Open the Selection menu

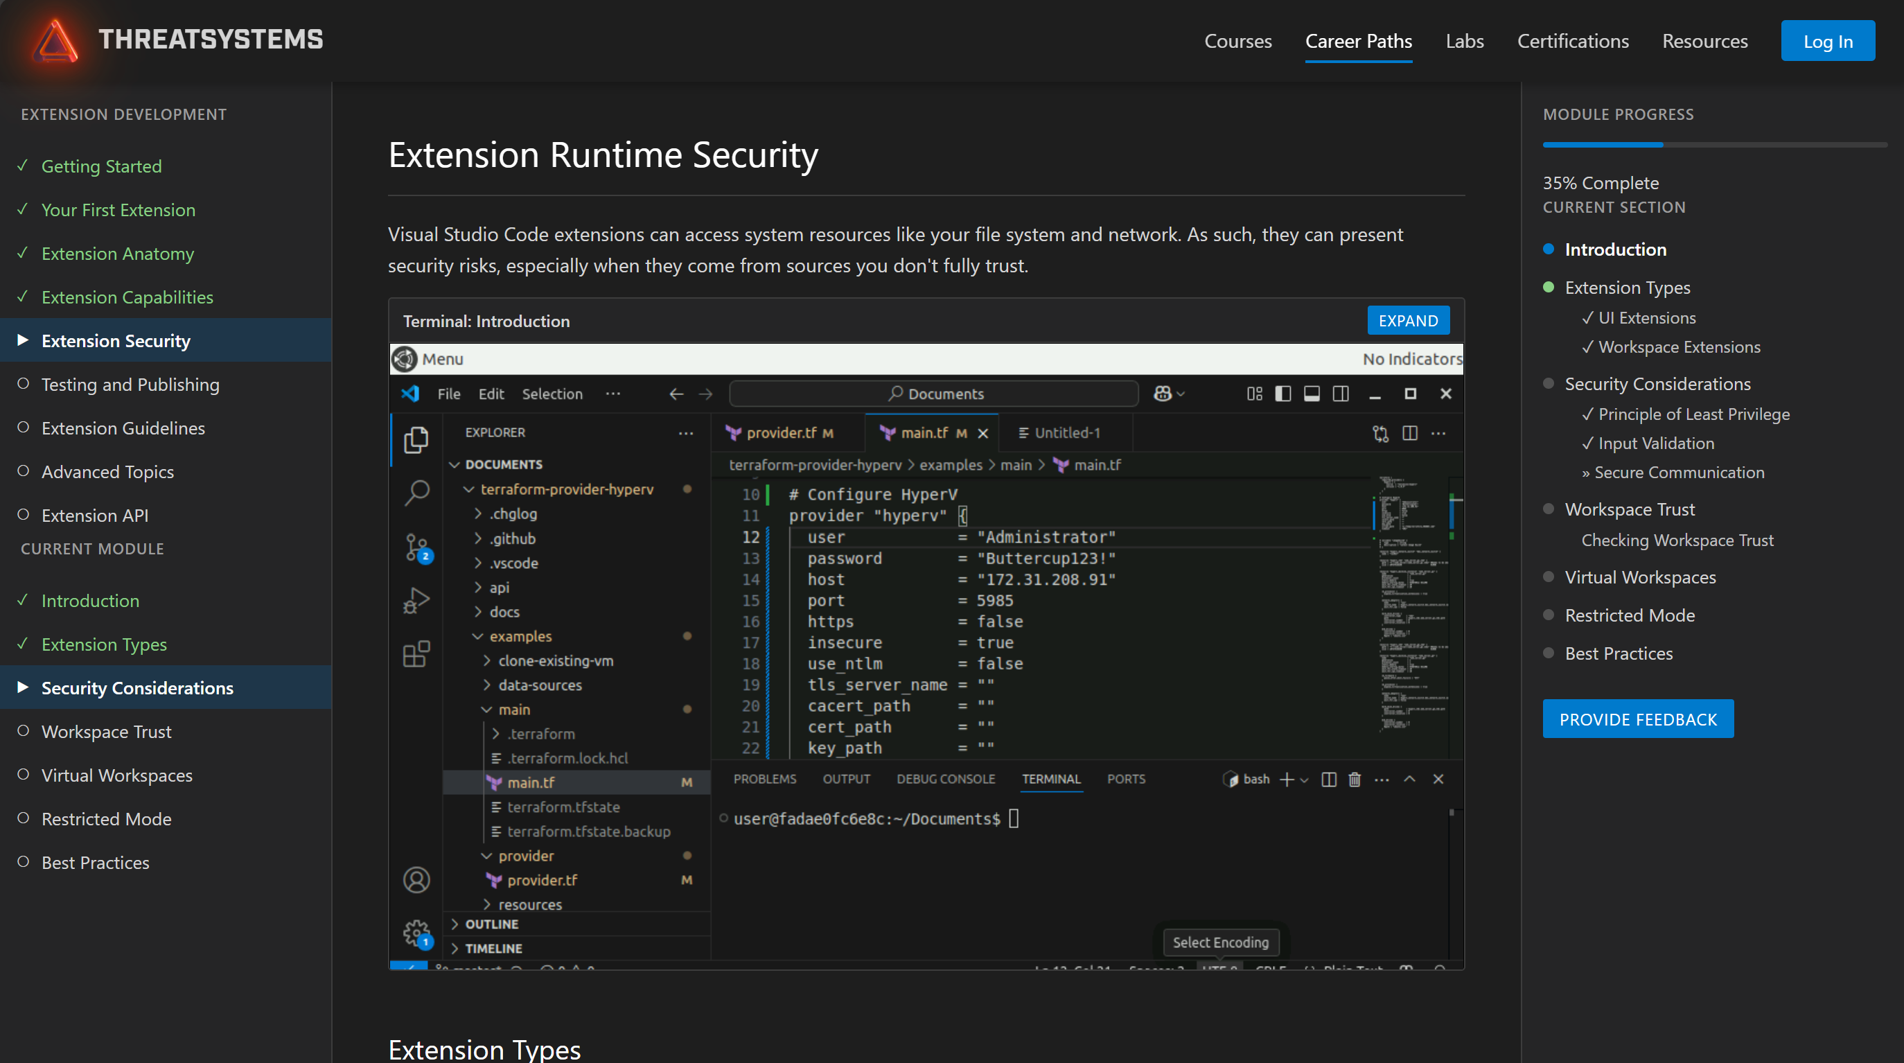coord(552,394)
